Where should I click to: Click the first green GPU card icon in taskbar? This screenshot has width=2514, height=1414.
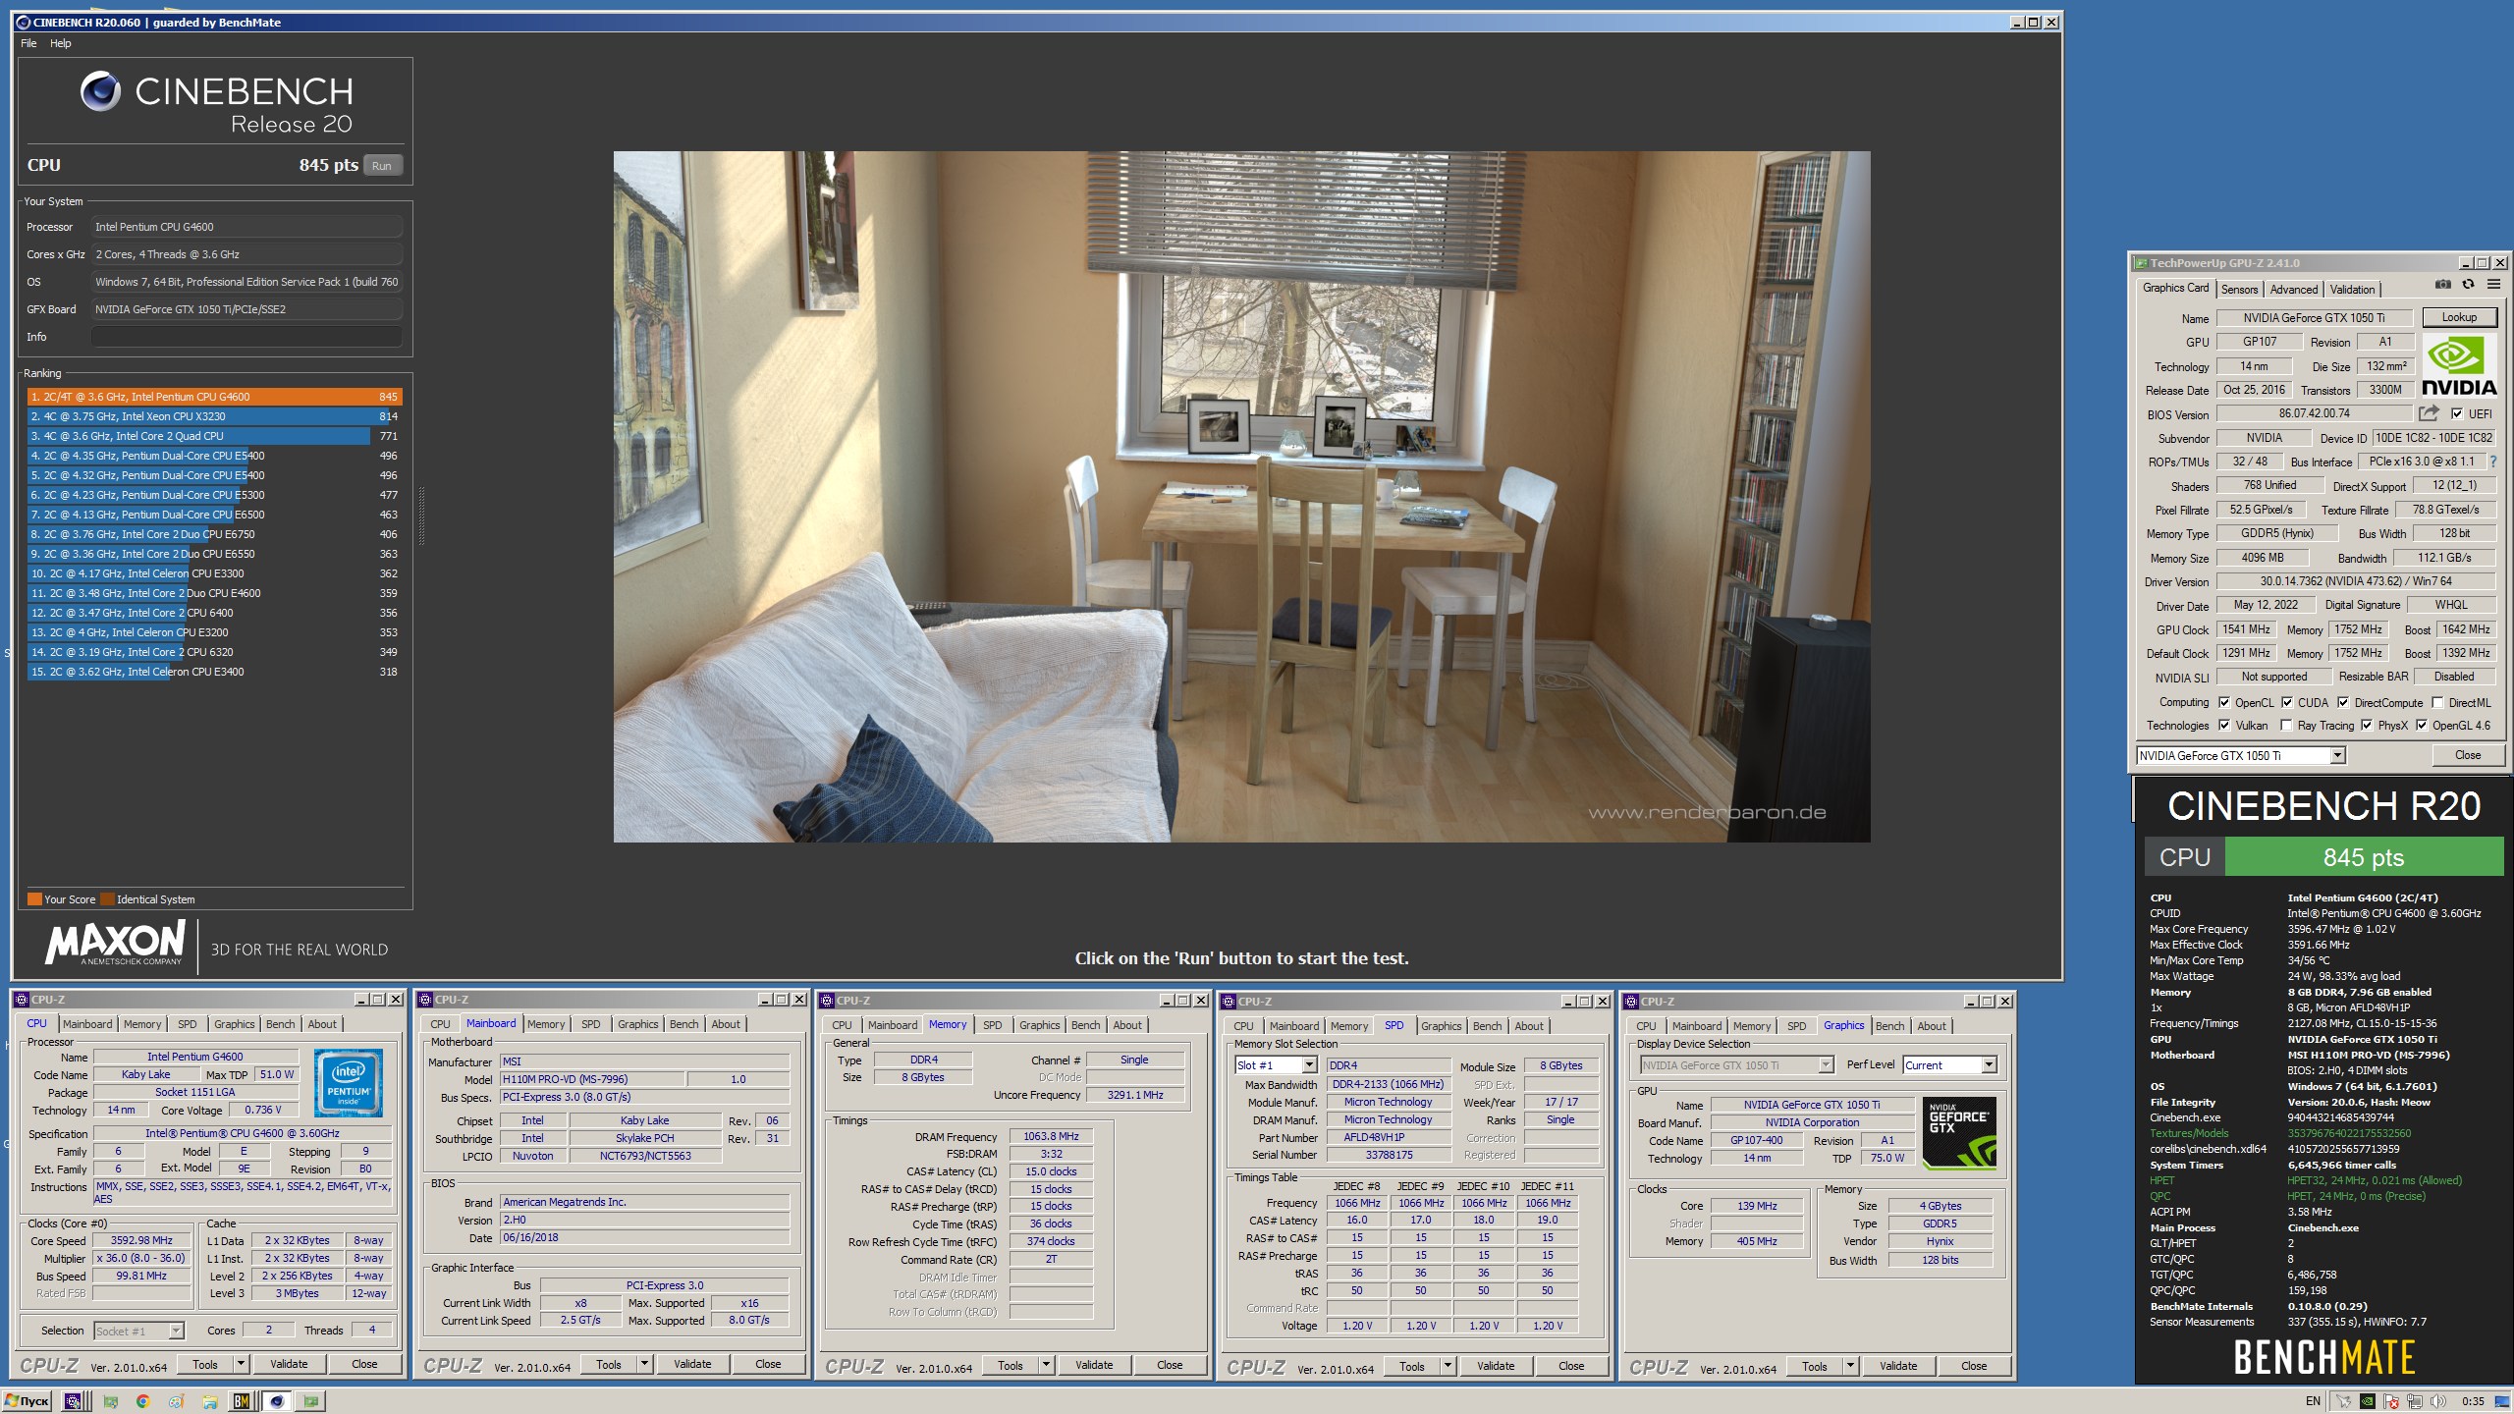click(110, 1401)
